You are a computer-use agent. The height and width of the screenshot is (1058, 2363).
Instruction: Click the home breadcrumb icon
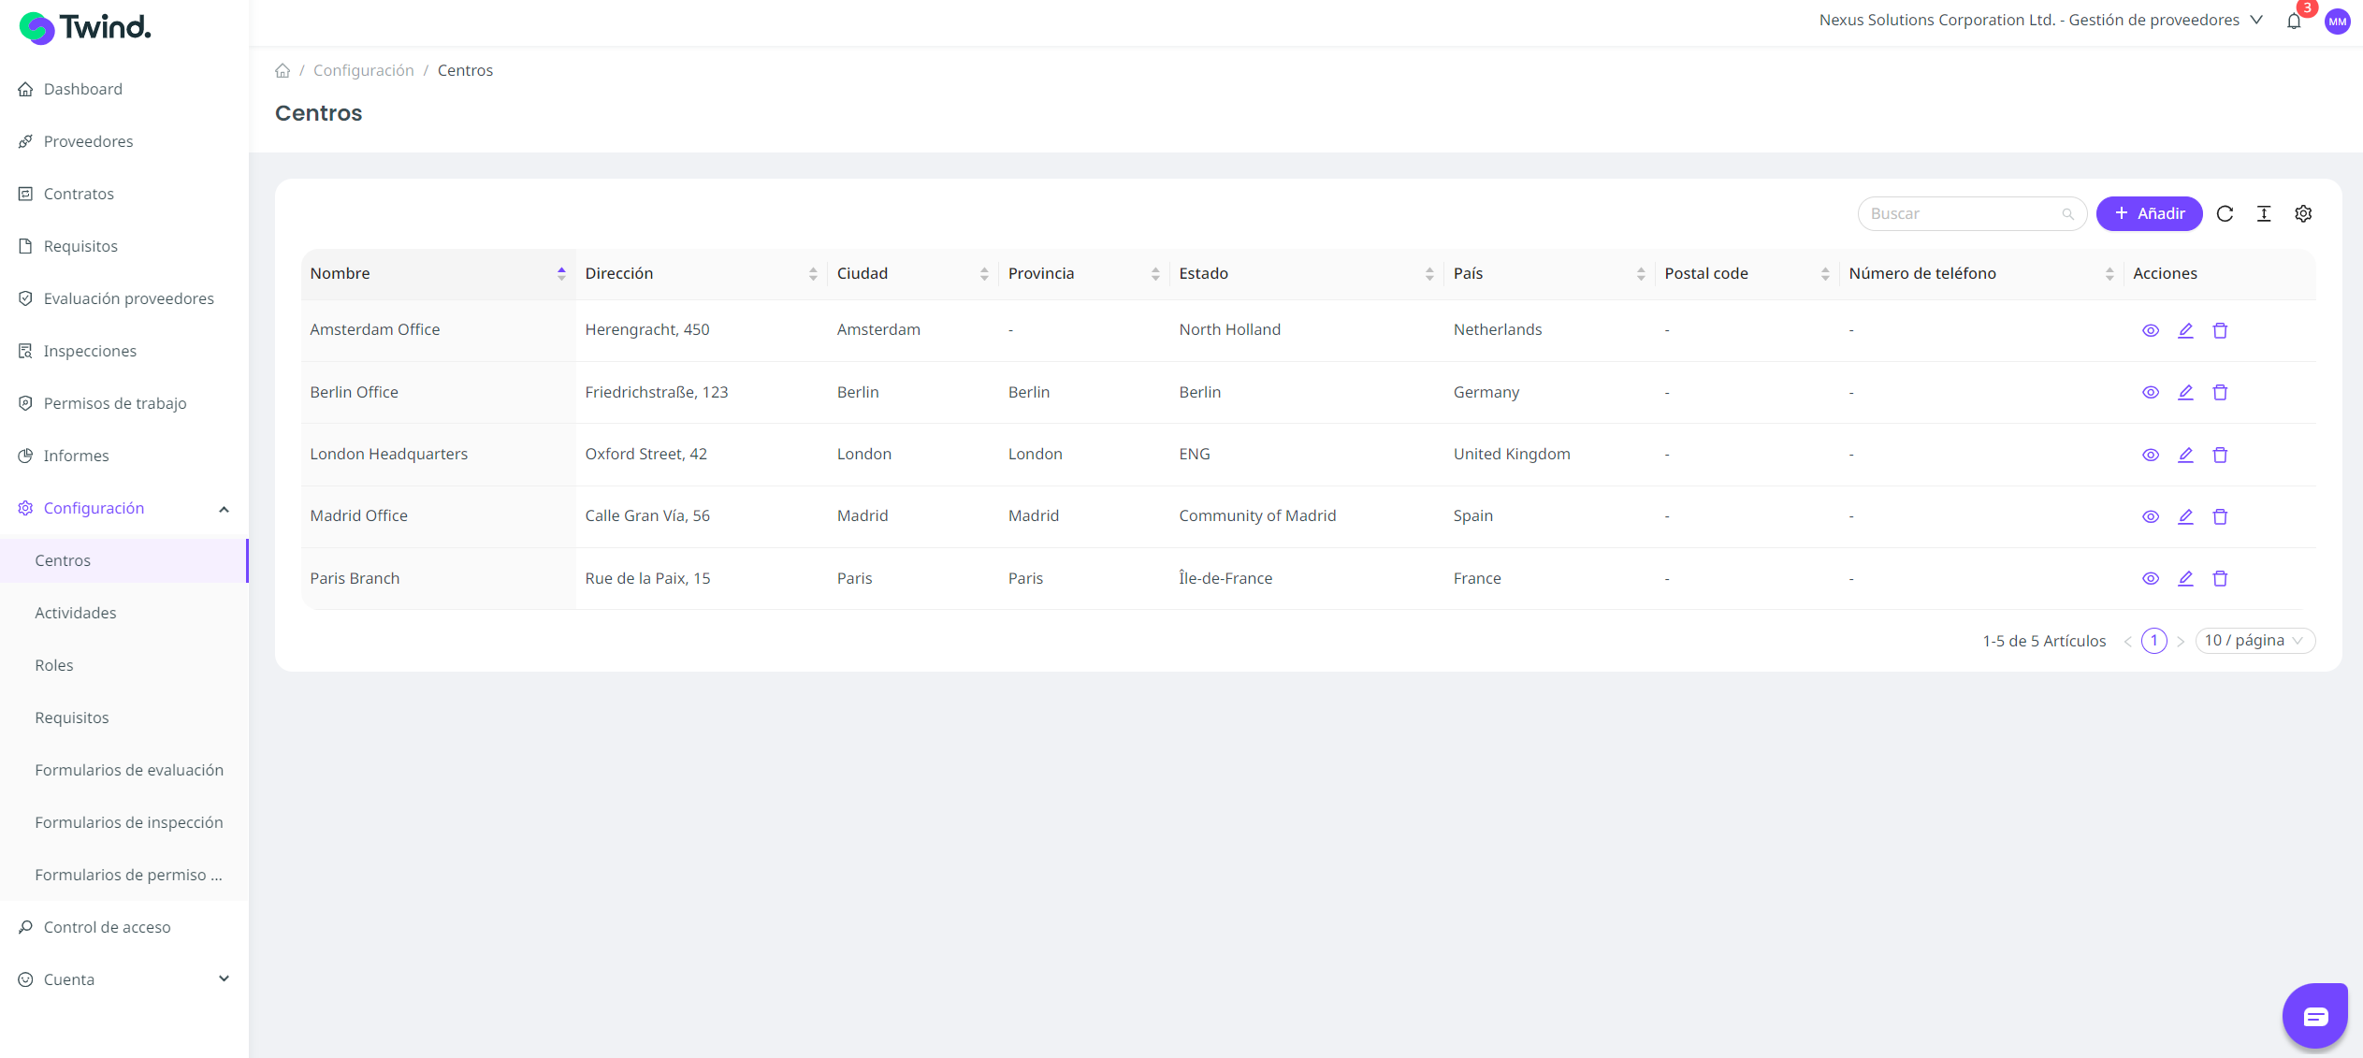tap(283, 71)
